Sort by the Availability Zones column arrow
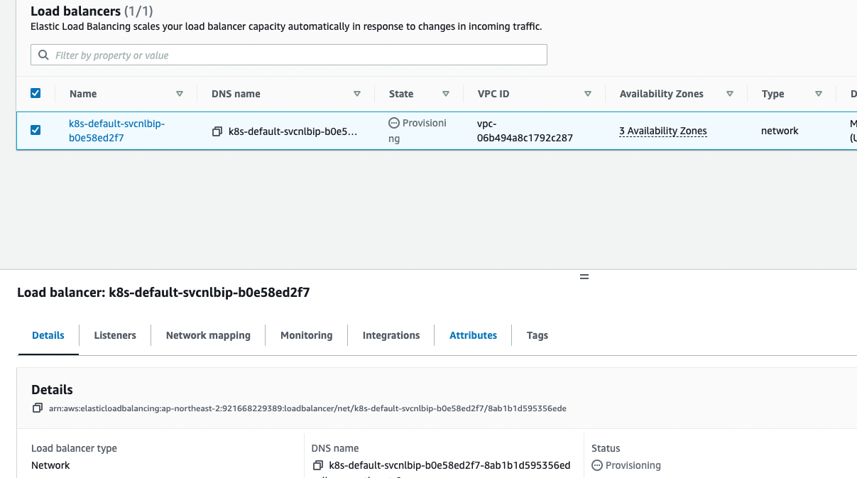 [x=730, y=94]
